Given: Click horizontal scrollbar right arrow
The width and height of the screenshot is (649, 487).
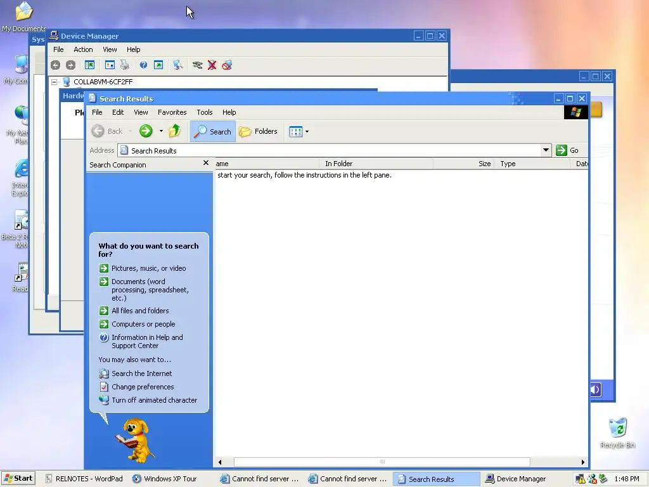Looking at the screenshot, I should tap(583, 462).
